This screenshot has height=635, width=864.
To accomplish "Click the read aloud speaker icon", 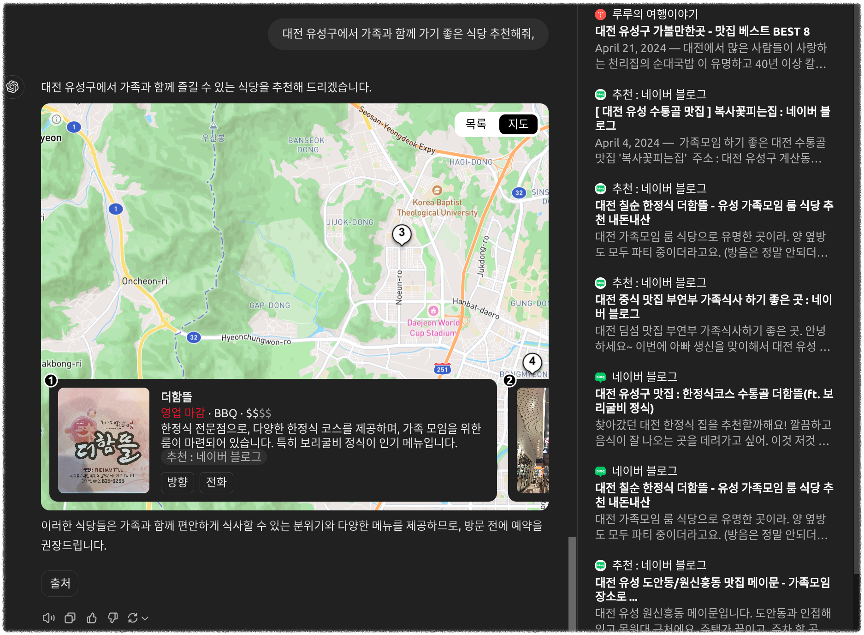I will coord(48,618).
